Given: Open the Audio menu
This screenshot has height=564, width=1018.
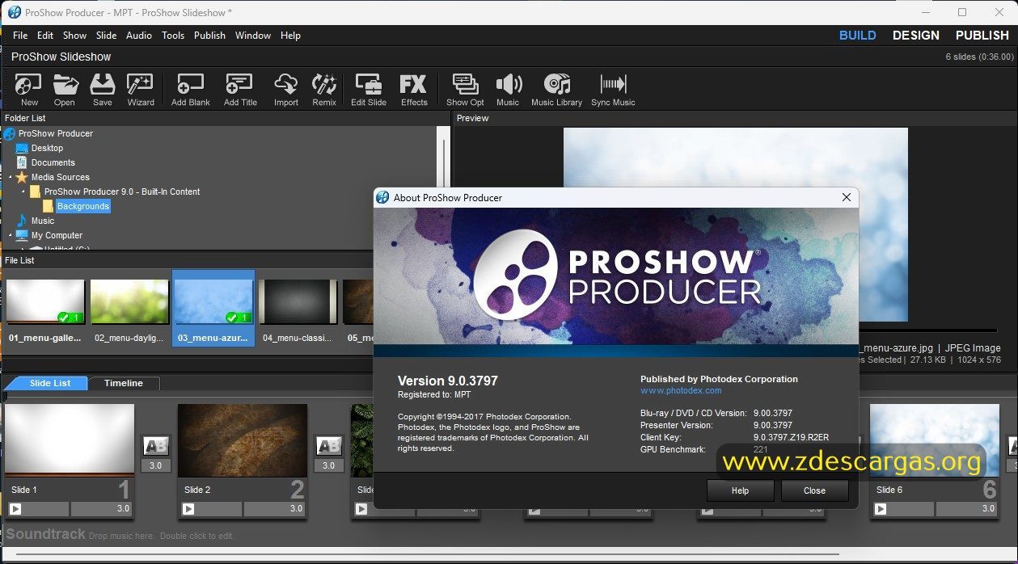Looking at the screenshot, I should coord(139,36).
